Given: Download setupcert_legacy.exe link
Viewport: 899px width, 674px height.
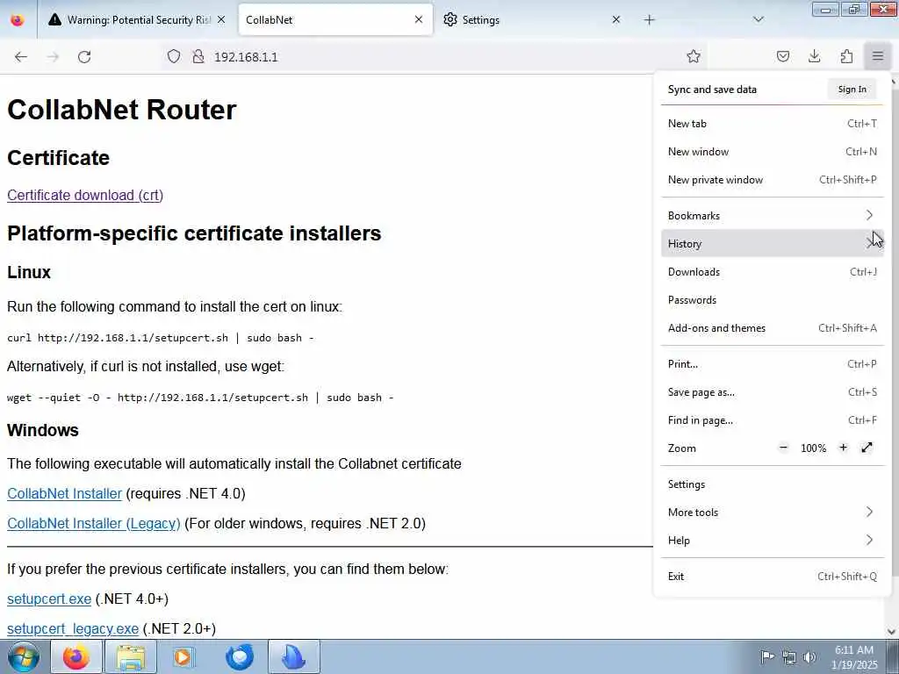Looking at the screenshot, I should click(x=73, y=628).
